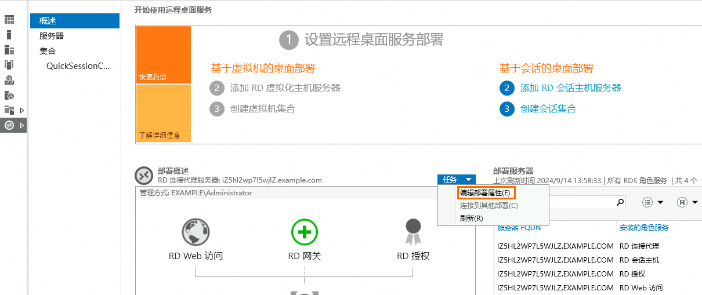Click 基于会话的桌面部署 heading
Screen dimensions: 702x295
547,68
